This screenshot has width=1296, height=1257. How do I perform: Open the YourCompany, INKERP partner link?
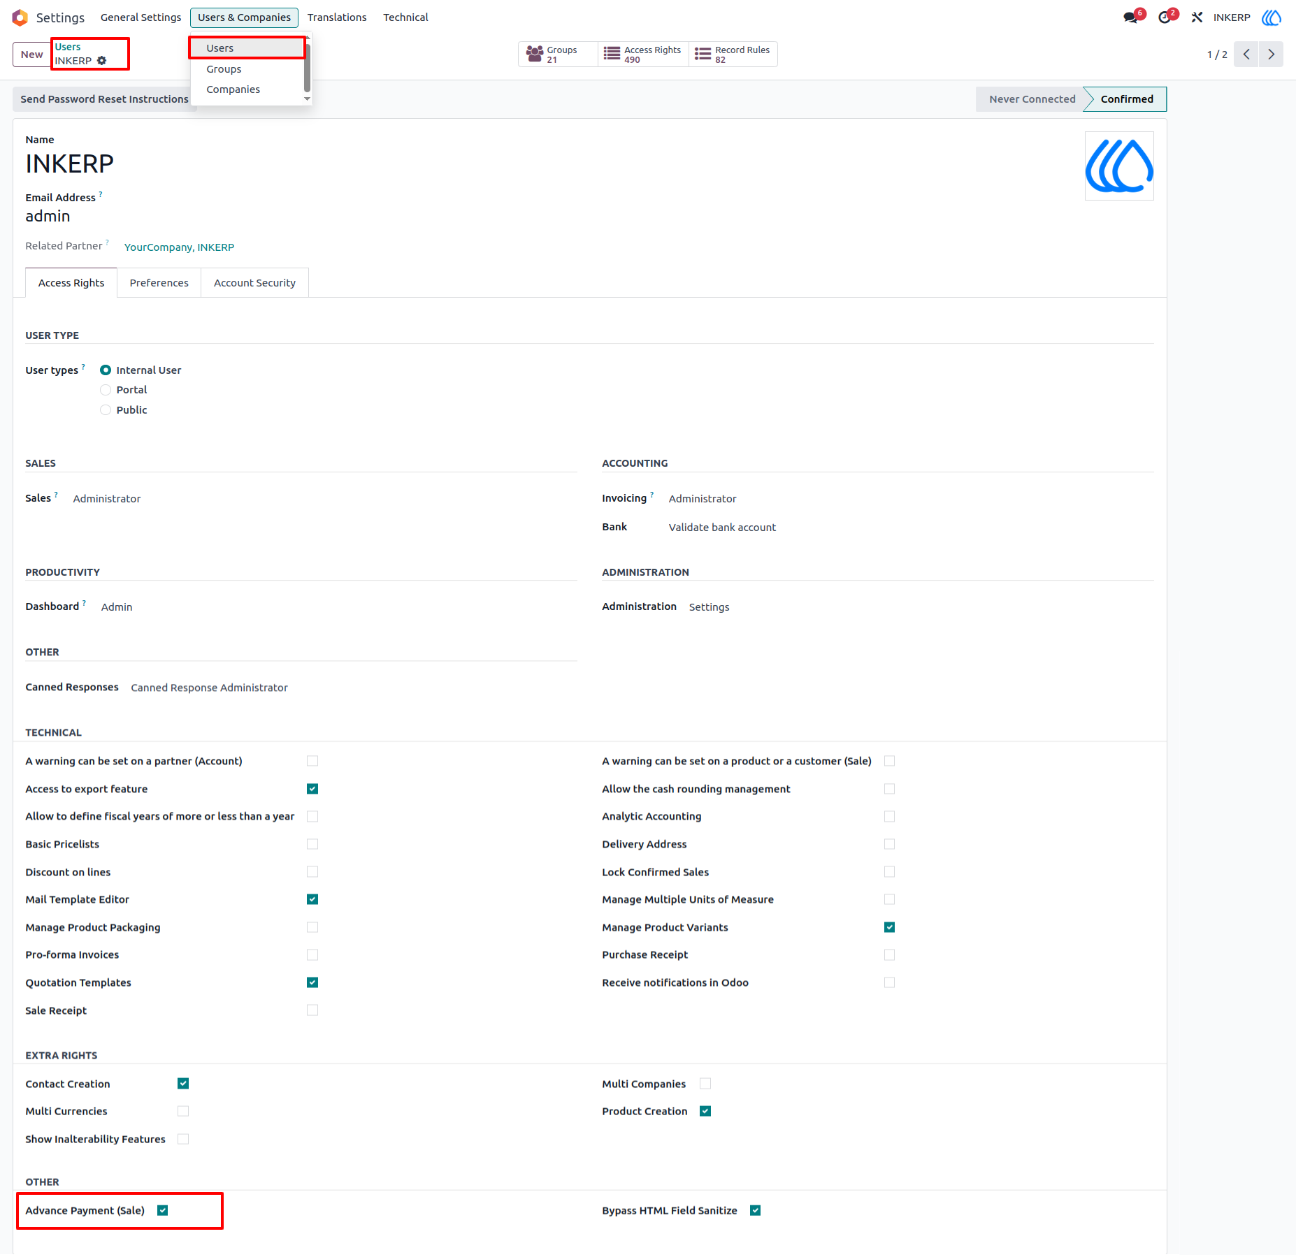click(179, 247)
